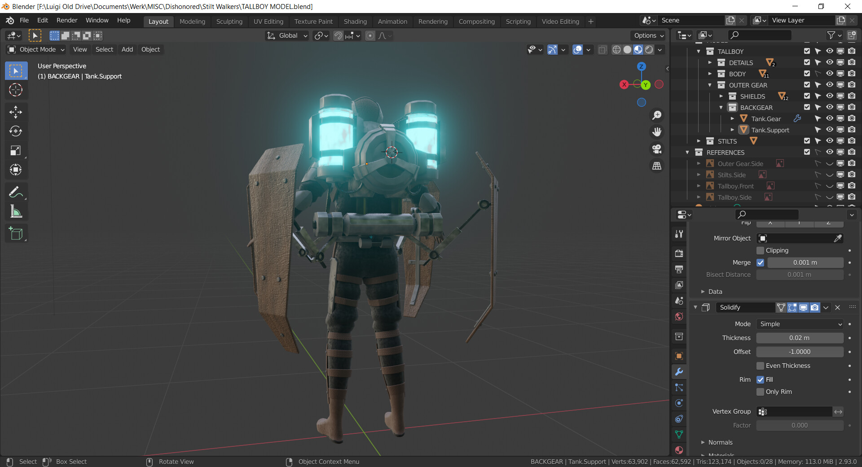Image resolution: width=862 pixels, height=467 pixels.
Task: Hide the Tank.Gear object in outliner
Action: (x=829, y=118)
